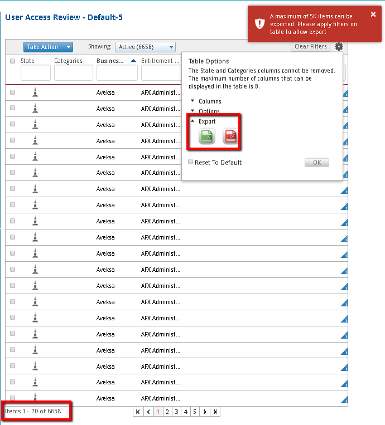Open table options gear icon
385x425 pixels.
click(x=339, y=47)
